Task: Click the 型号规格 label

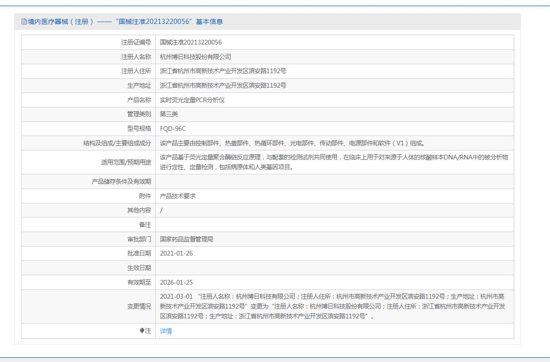Action: click(139, 128)
